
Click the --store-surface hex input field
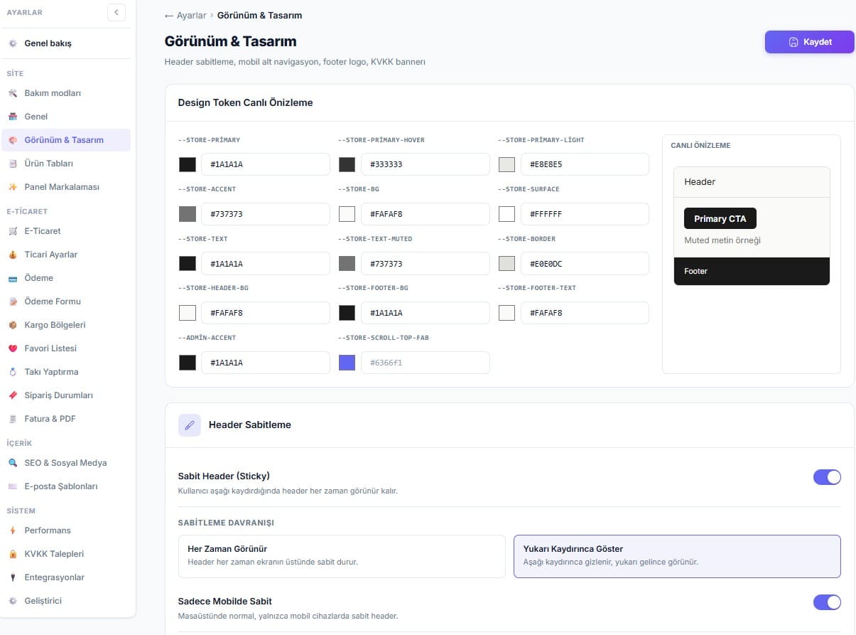[585, 214]
